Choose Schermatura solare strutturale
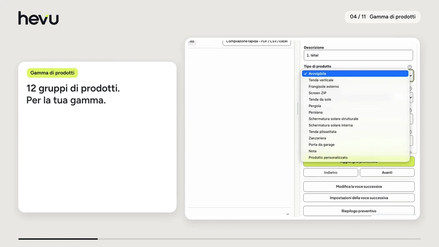The height and width of the screenshot is (247, 439). coord(355,119)
